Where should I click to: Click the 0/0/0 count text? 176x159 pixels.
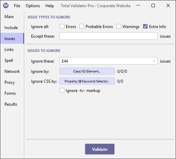(122, 71)
